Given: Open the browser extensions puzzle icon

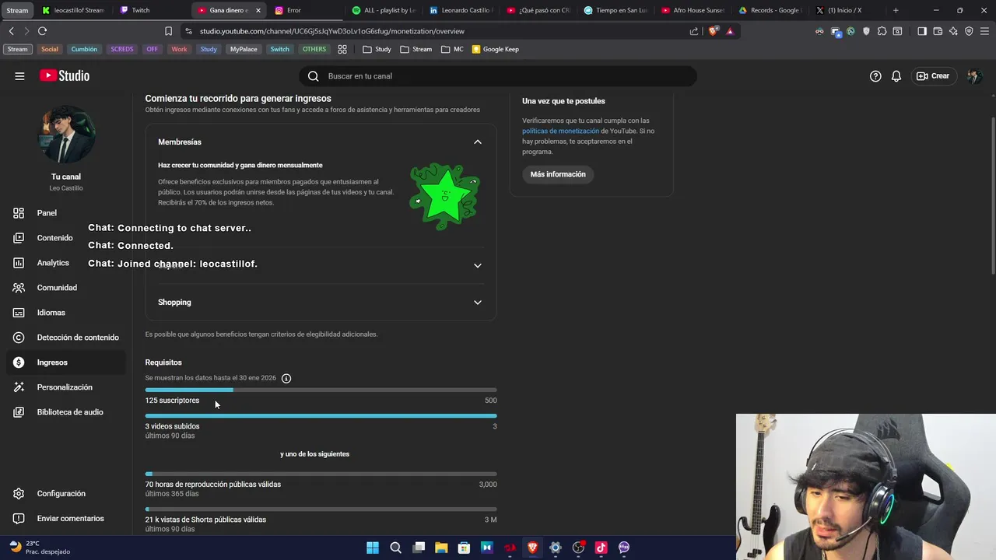Looking at the screenshot, I should click(x=882, y=31).
